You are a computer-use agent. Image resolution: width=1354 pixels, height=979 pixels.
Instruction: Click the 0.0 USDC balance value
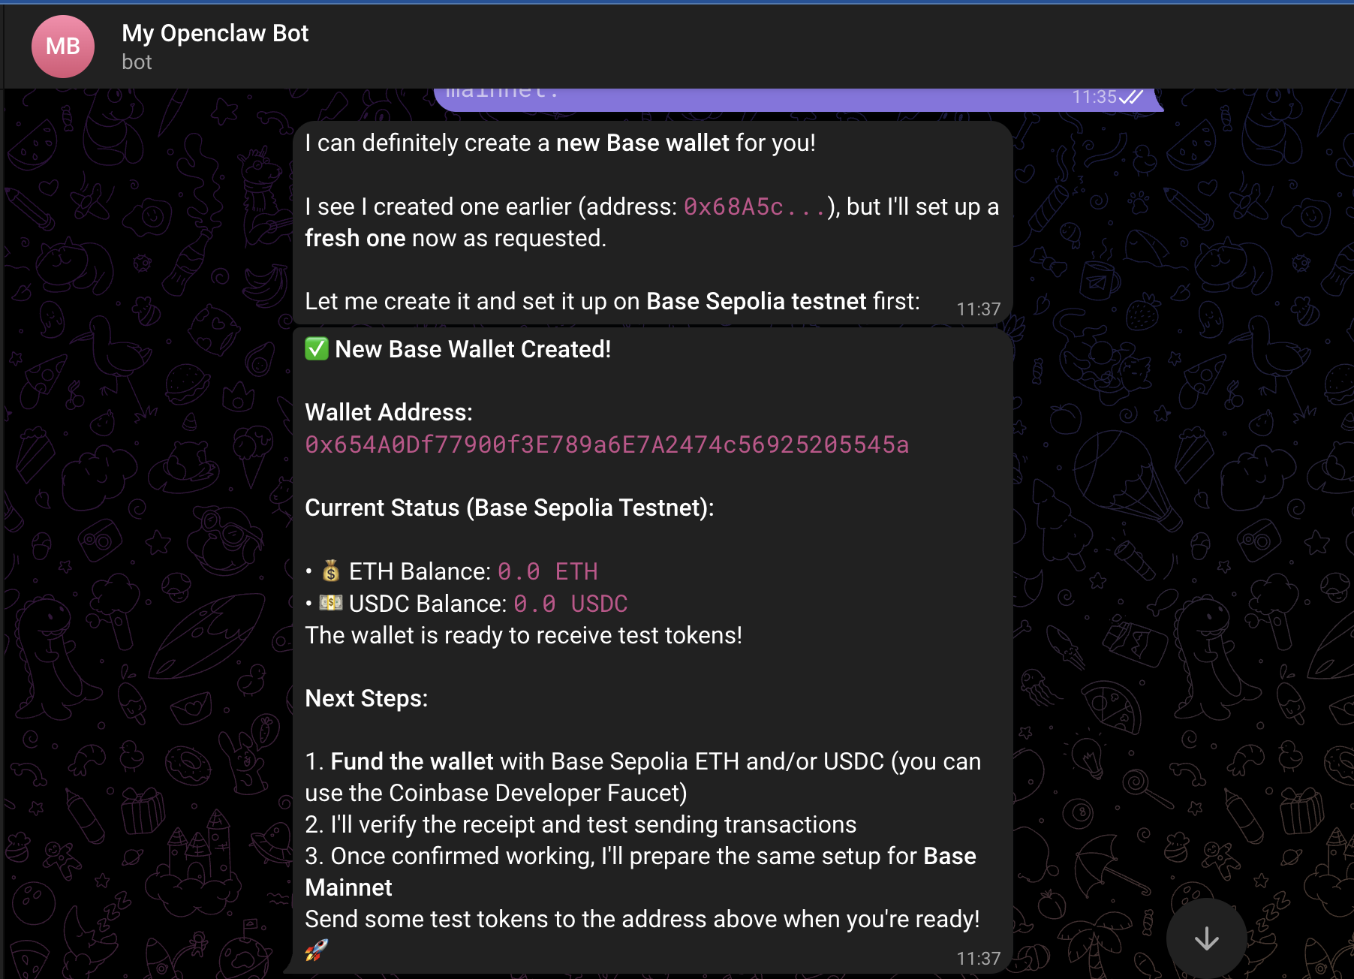coord(570,604)
